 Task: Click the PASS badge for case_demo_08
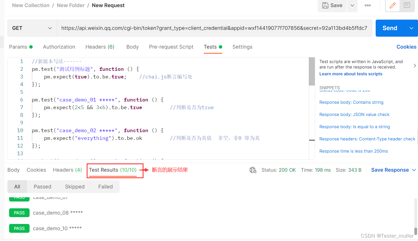[x=19, y=213]
